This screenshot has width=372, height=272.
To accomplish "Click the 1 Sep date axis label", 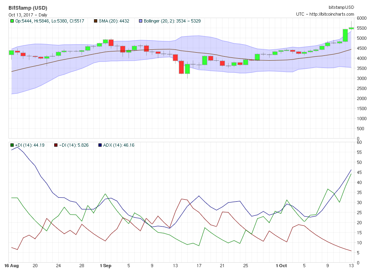I will 106,266.
